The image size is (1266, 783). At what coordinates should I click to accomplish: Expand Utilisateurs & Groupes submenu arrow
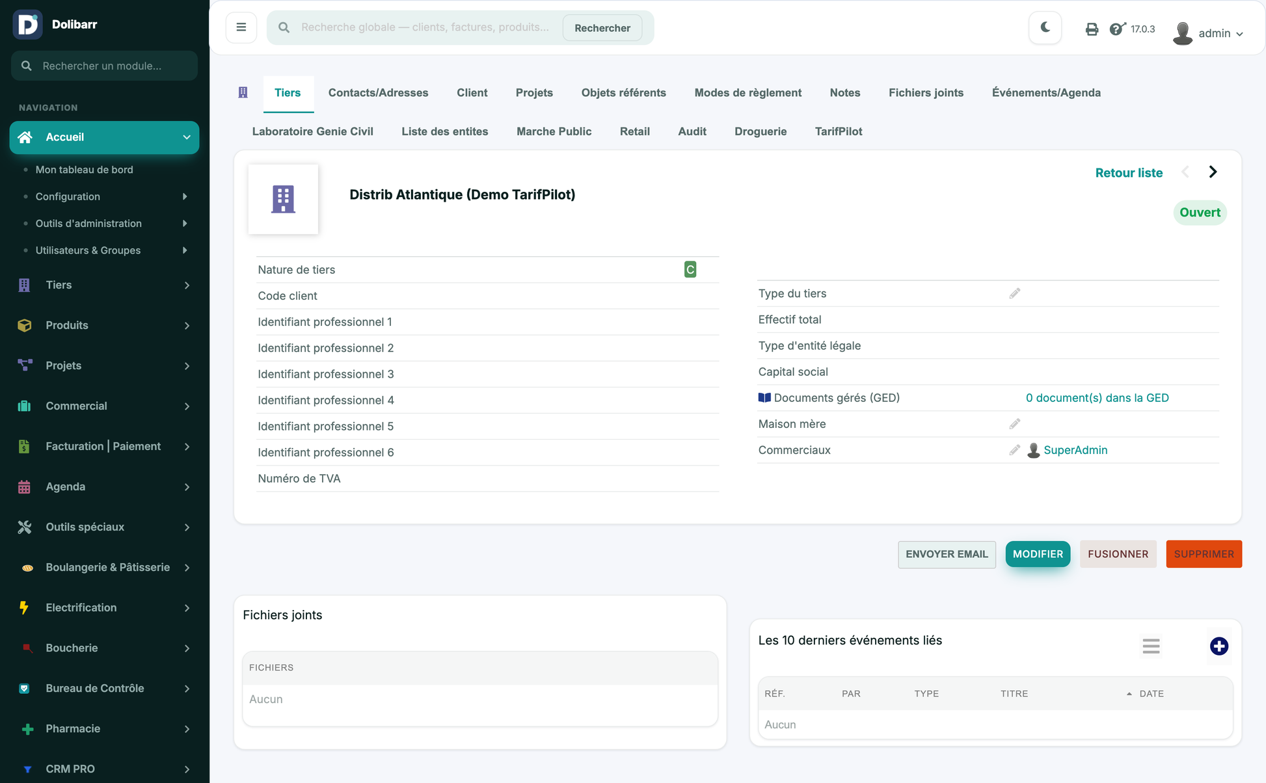pos(185,250)
